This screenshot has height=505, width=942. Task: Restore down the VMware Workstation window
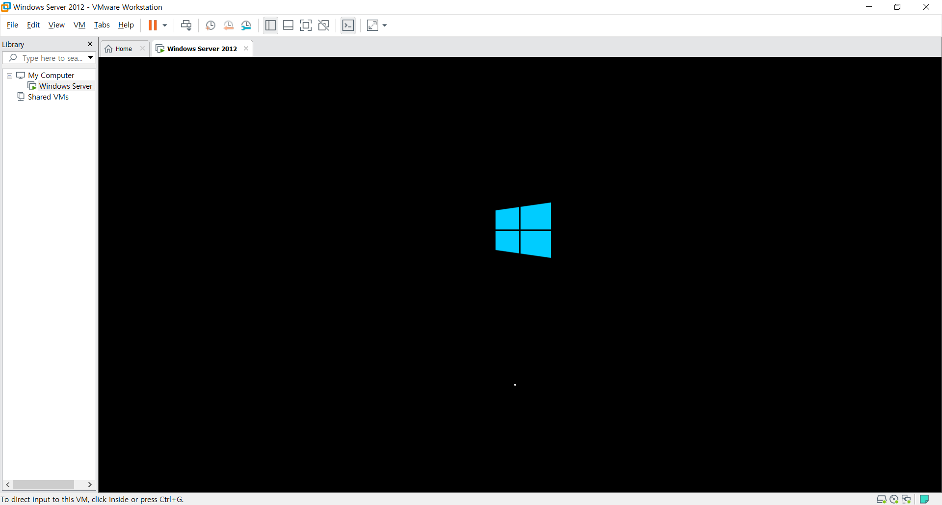tap(897, 7)
